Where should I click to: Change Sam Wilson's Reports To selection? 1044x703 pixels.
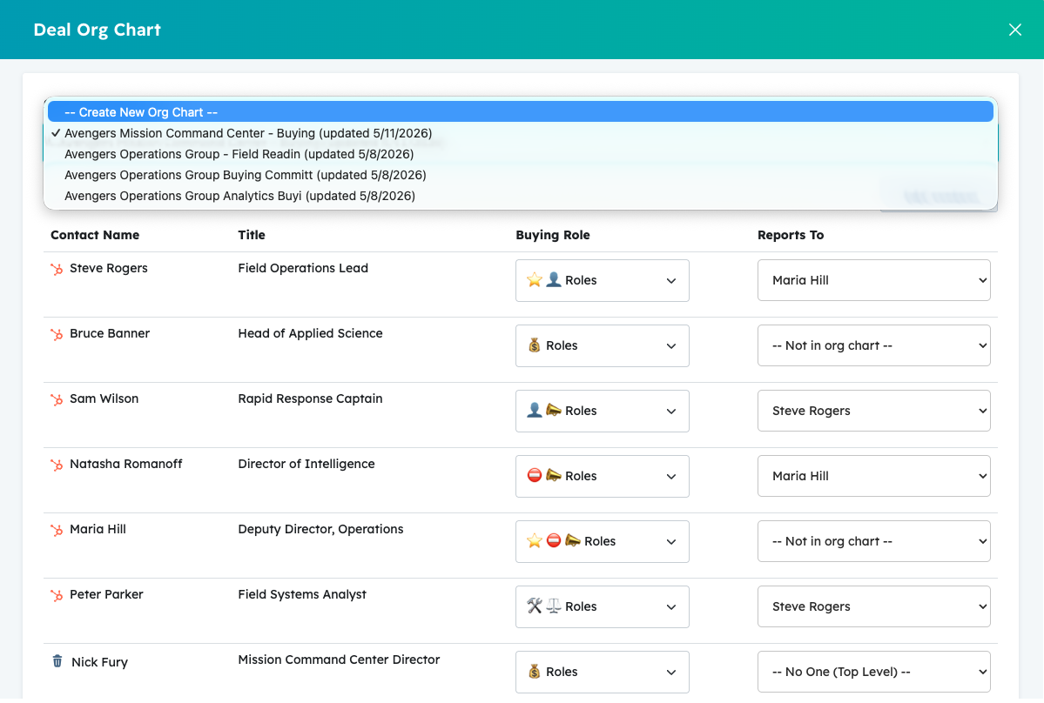pyautogui.click(x=873, y=411)
